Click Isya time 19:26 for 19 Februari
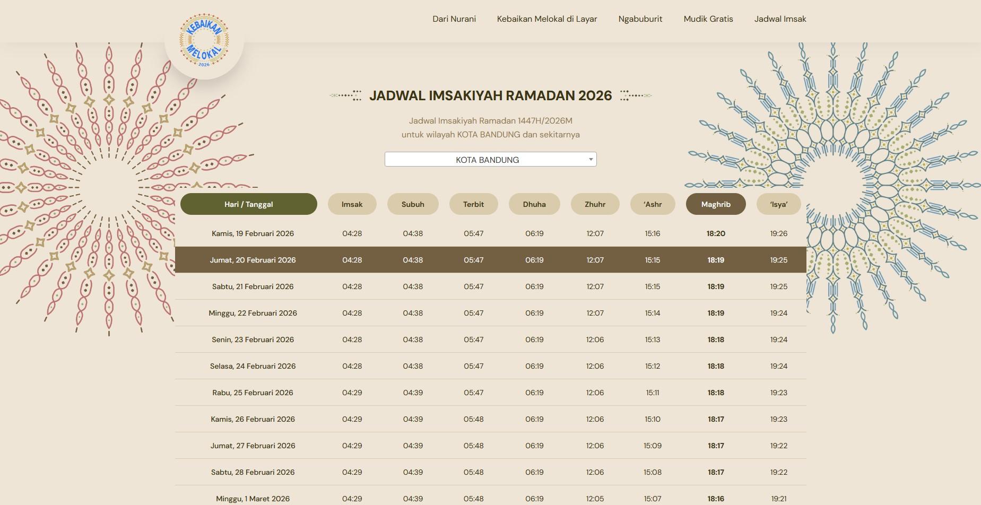This screenshot has width=981, height=505. (779, 233)
